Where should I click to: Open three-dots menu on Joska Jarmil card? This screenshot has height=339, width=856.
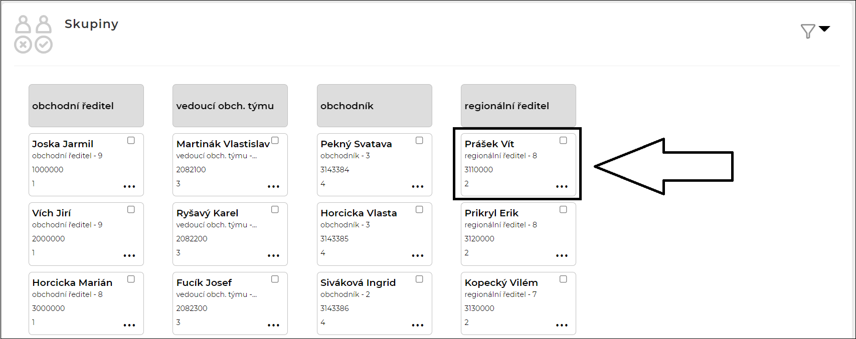(129, 187)
